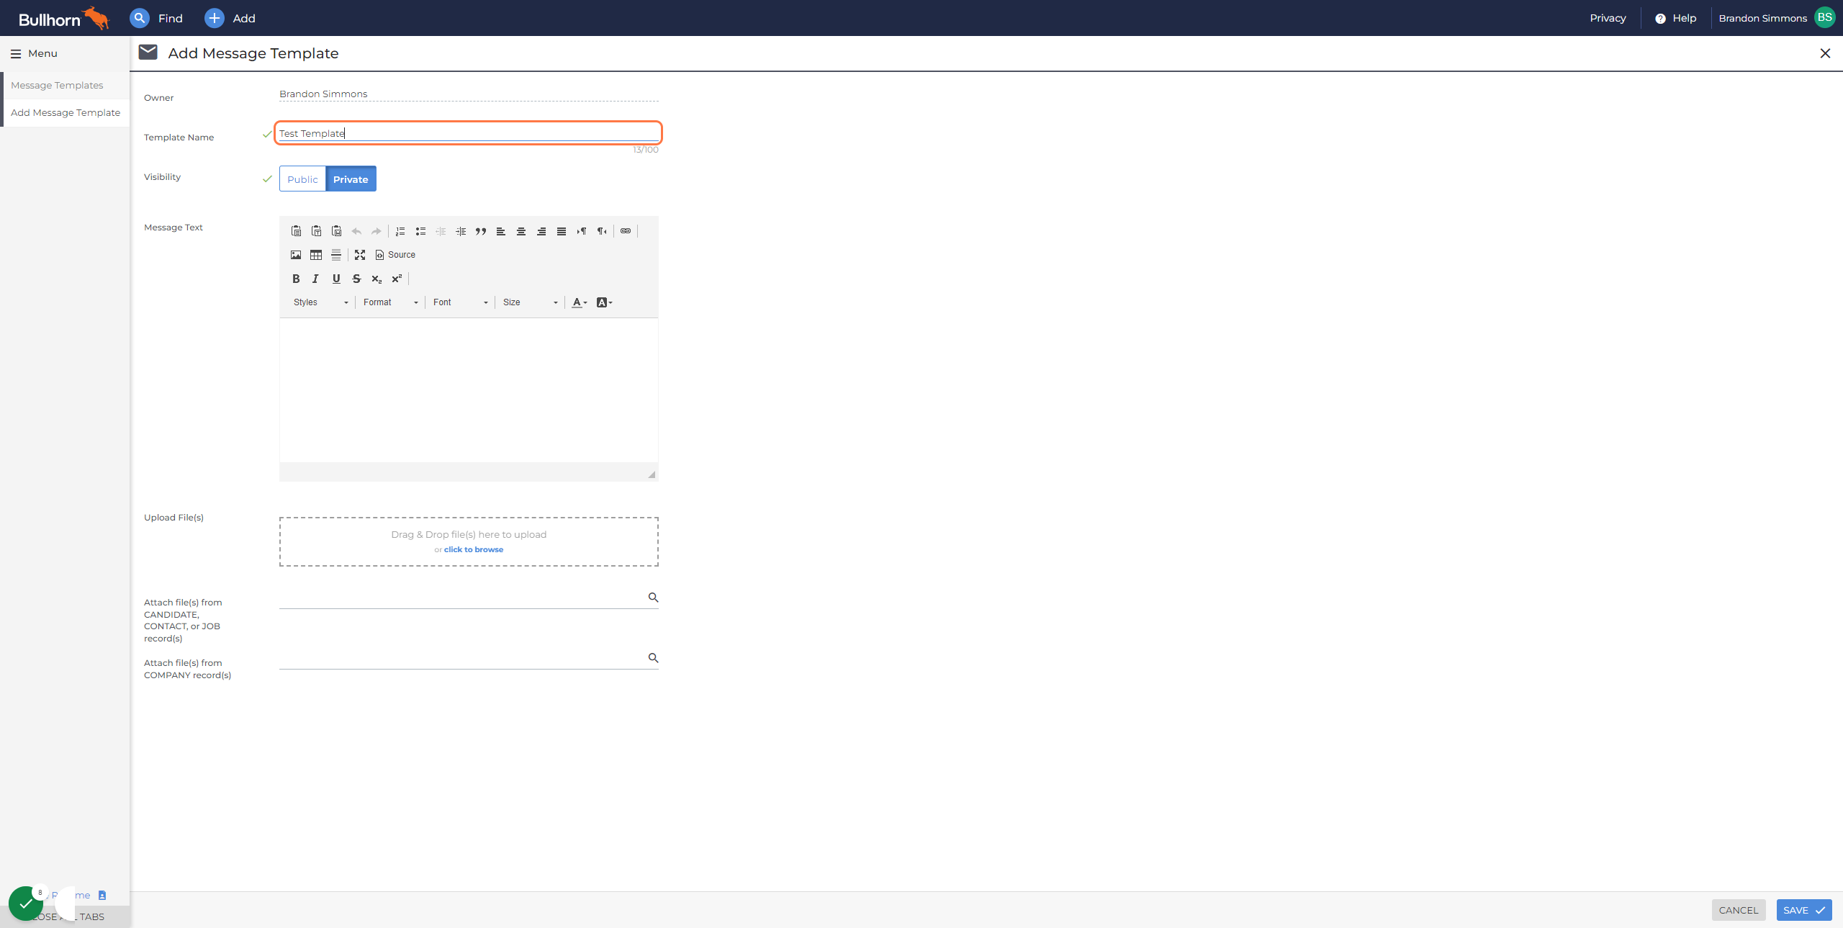Center align the text
This screenshot has height=928, width=1843.
point(521,231)
